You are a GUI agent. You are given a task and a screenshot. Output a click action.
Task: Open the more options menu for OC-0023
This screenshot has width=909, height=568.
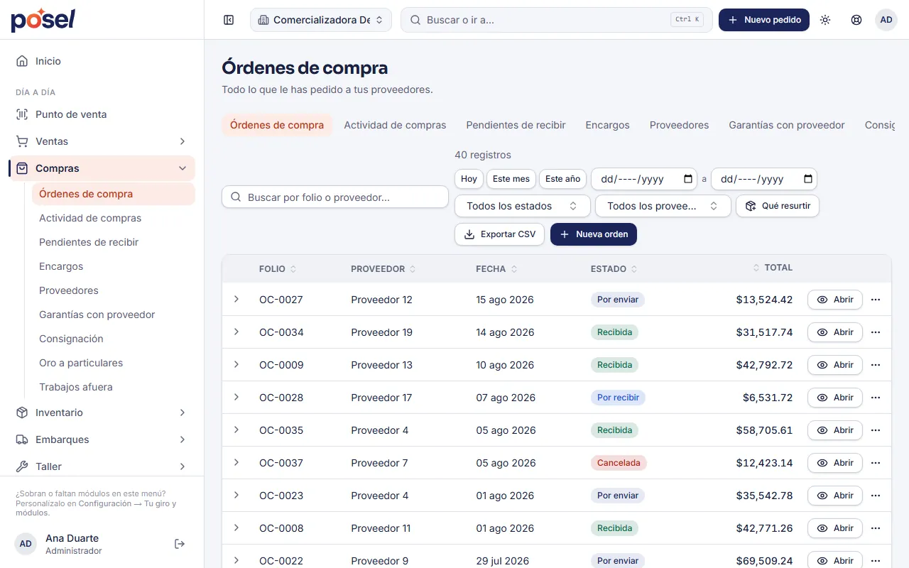click(876, 496)
